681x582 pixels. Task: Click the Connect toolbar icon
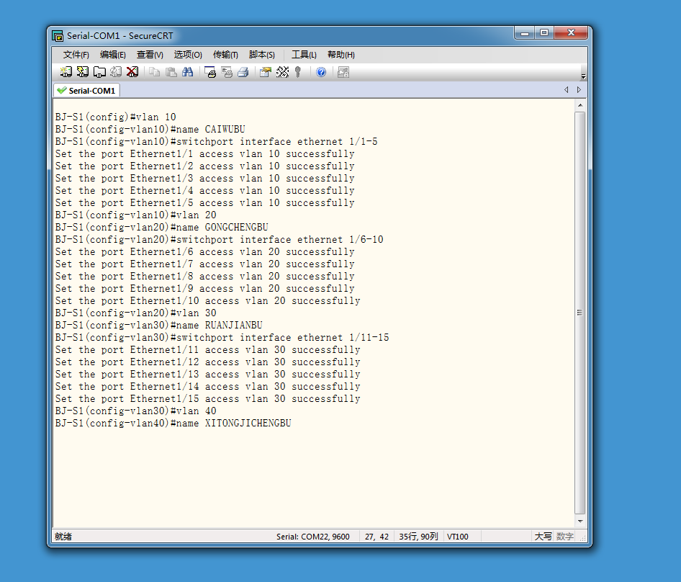click(x=66, y=72)
